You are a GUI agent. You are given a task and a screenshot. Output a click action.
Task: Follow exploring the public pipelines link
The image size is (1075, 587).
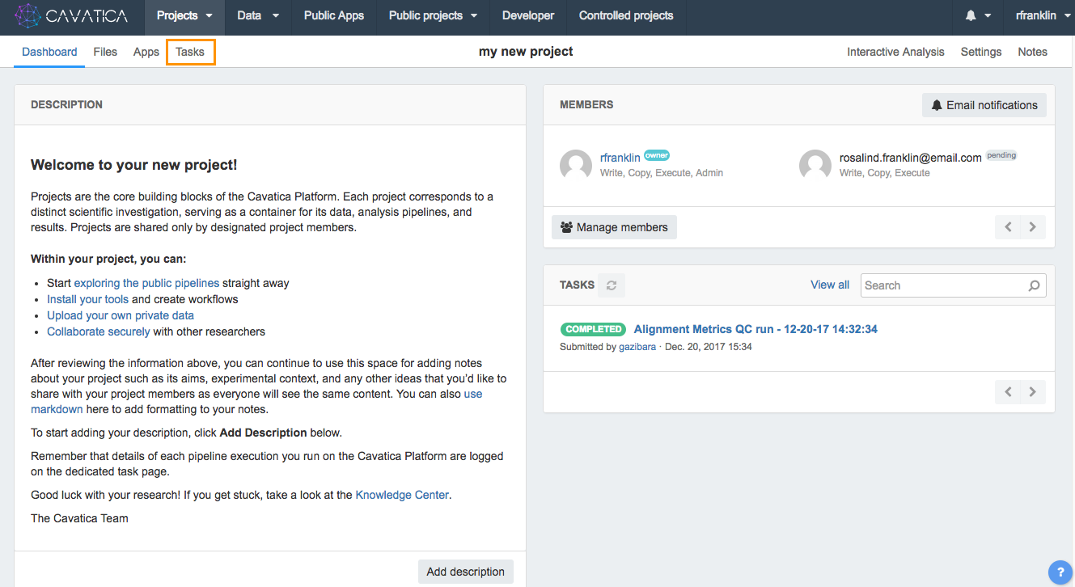point(146,283)
